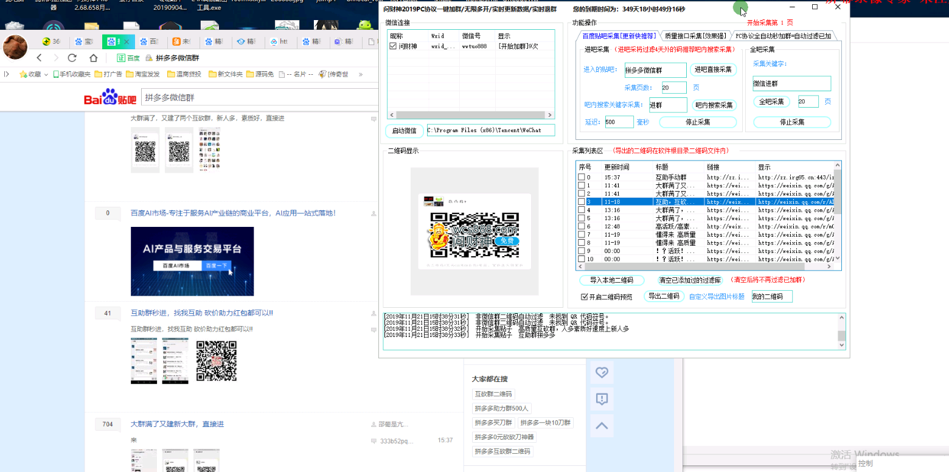Click the 证 百度 site certificate badge
Viewport: 949px width, 472px height.
pyautogui.click(x=128, y=58)
